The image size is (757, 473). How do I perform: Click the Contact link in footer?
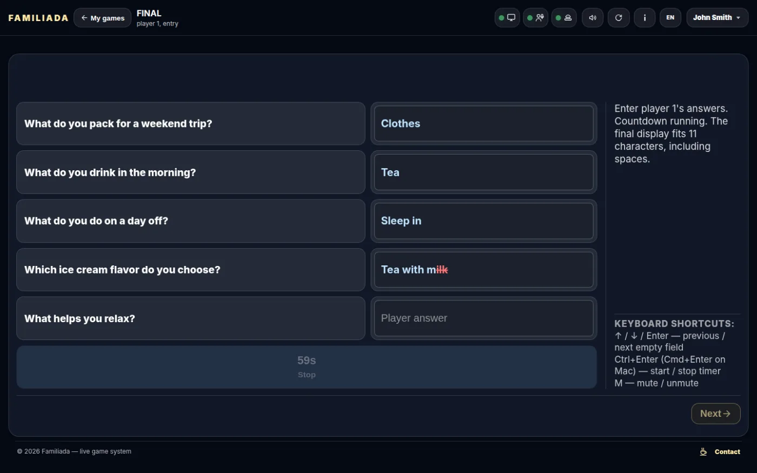(x=727, y=452)
